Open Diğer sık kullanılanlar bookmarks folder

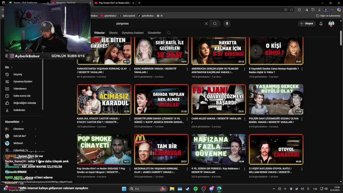coord(328,16)
